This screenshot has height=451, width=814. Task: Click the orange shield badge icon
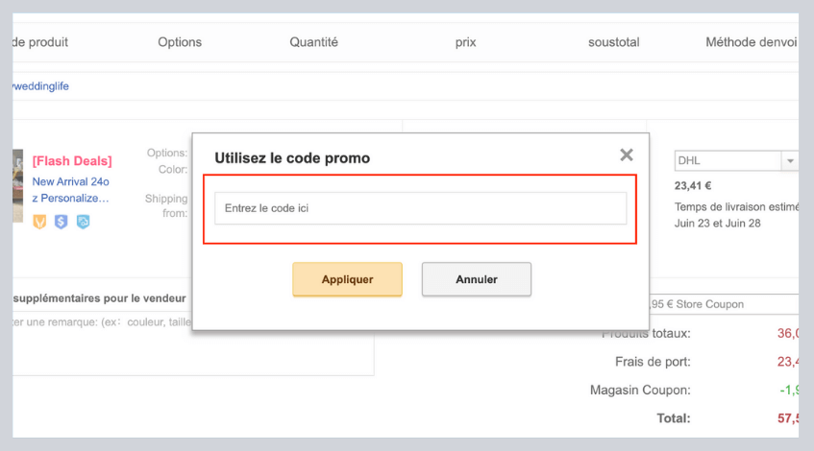[x=39, y=222]
